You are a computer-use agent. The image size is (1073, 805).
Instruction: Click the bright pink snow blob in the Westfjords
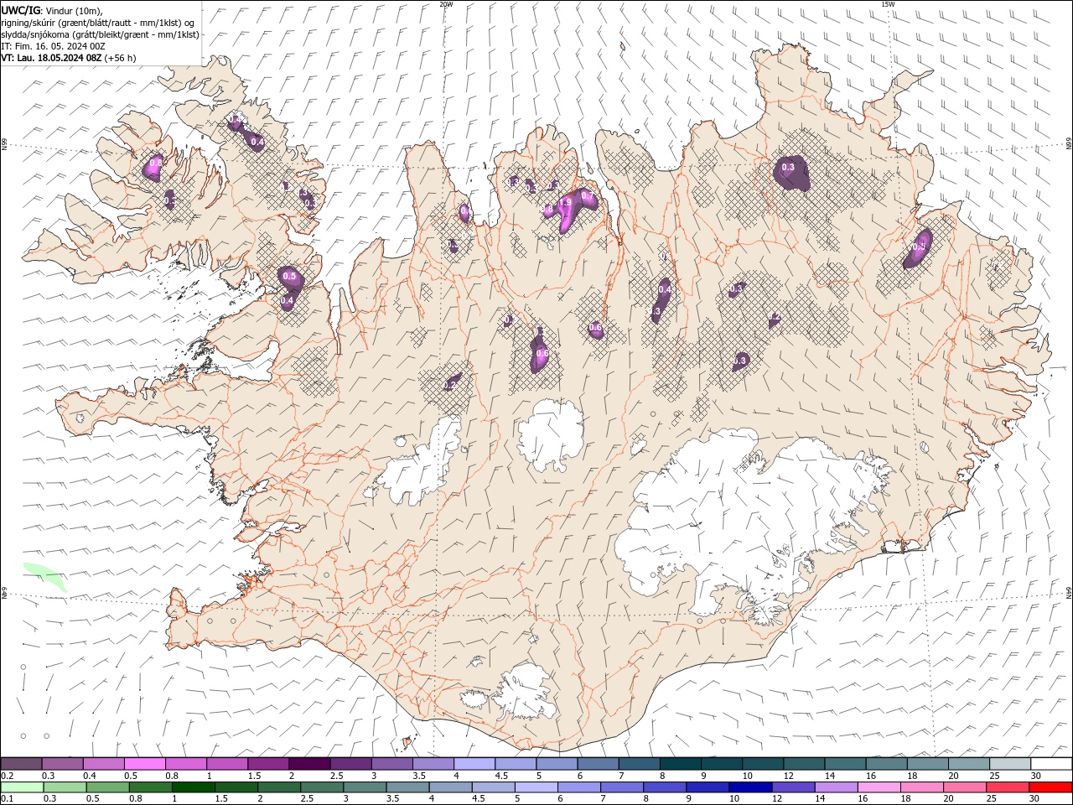(153, 167)
